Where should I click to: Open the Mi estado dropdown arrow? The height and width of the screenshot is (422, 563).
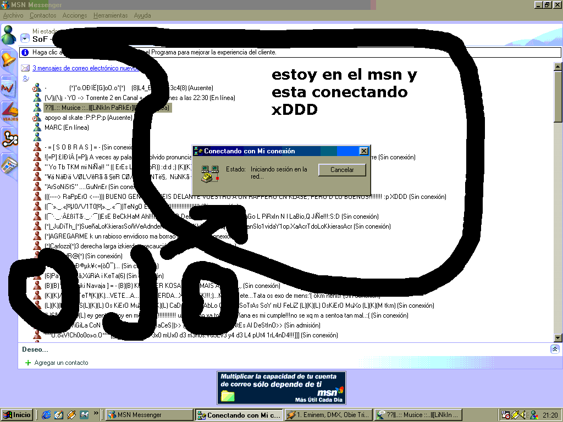tap(25, 38)
